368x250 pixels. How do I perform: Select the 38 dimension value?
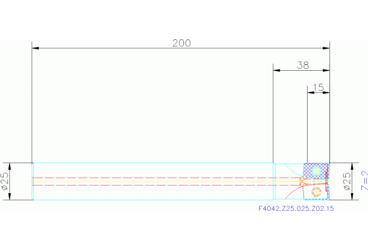302,65
